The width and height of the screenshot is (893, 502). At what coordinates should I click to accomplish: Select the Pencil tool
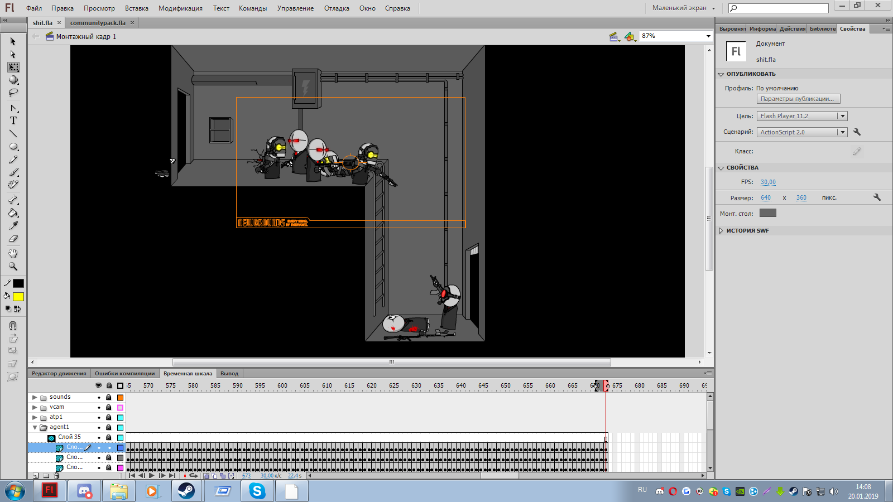point(13,160)
